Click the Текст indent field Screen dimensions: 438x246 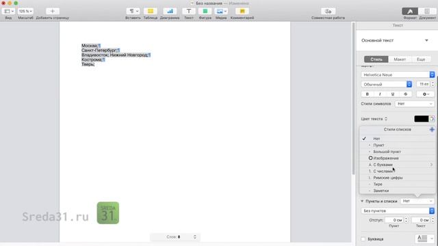pos(421,220)
